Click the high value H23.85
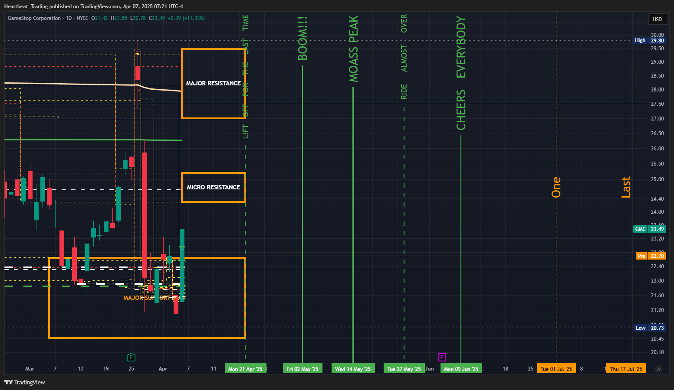The height and width of the screenshot is (390, 674). point(119,18)
